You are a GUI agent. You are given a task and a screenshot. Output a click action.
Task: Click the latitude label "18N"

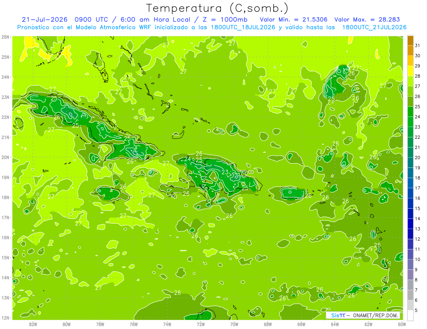(x=5, y=197)
